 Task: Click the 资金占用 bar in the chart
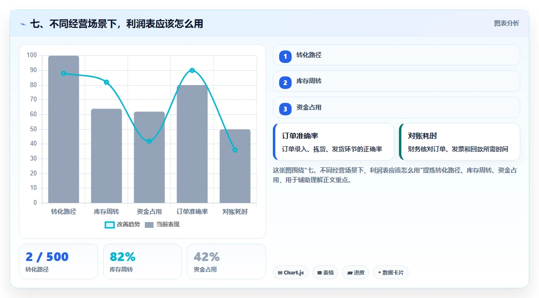(149, 157)
